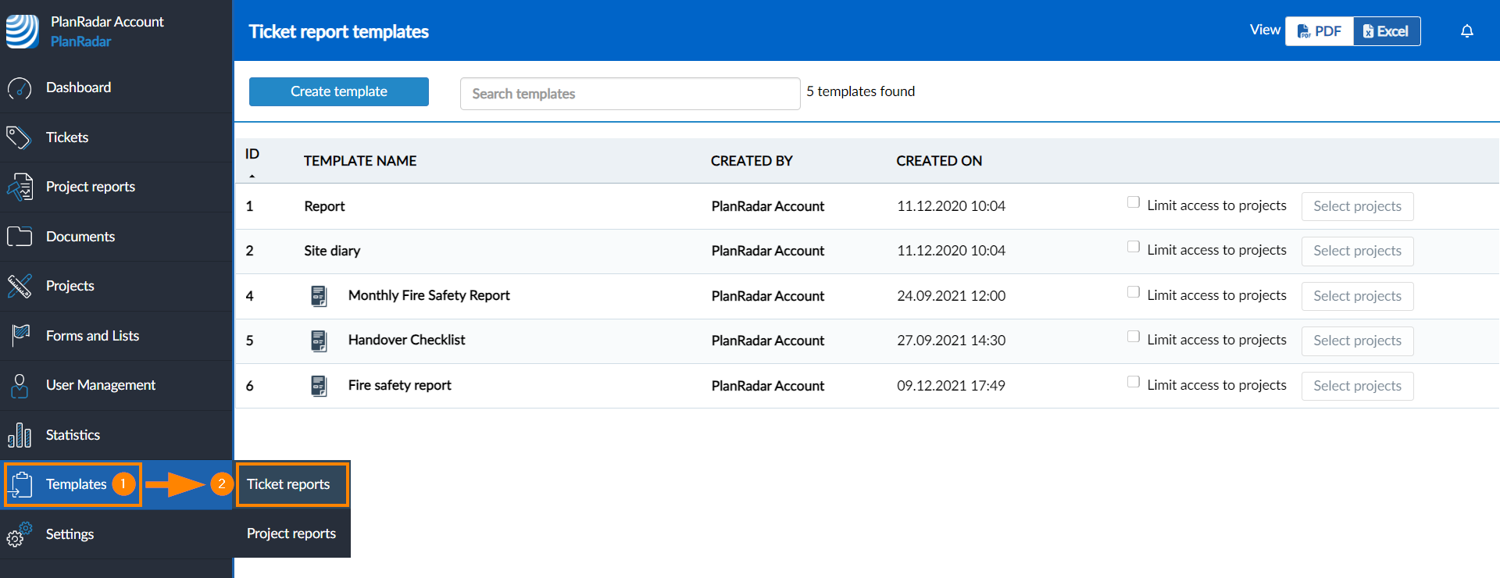
Task: Open Select projects dropdown for Site diary
Action: pyautogui.click(x=1357, y=252)
